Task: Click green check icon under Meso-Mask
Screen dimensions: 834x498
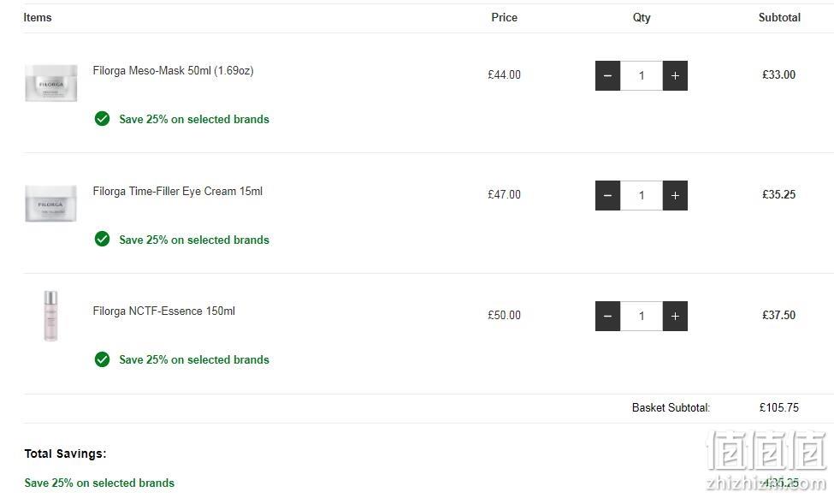Action: 102,119
